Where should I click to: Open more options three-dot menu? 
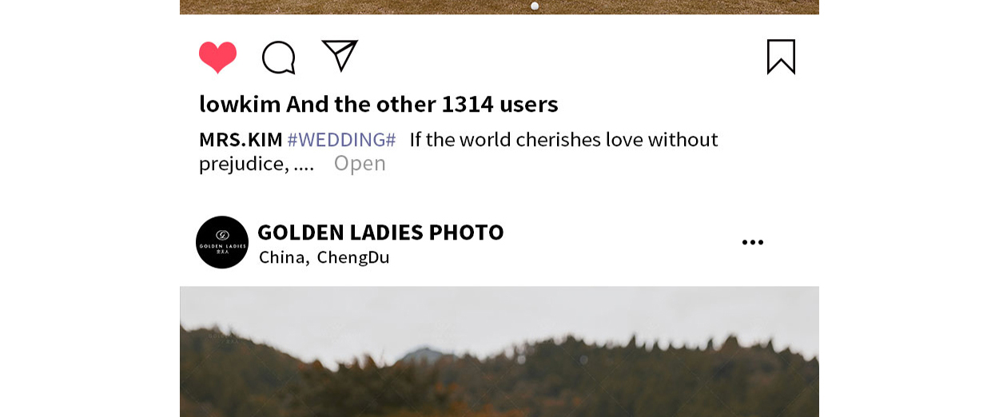click(x=752, y=242)
